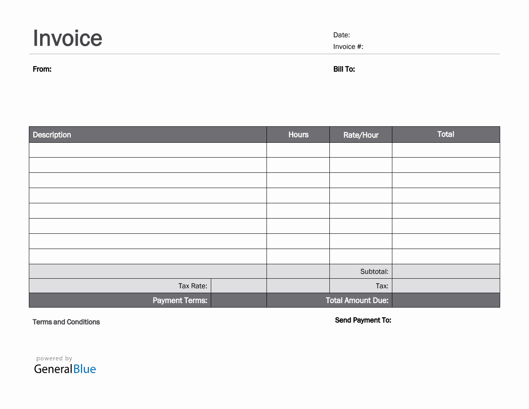Image resolution: width=529 pixels, height=409 pixels.
Task: Click the empty cell beside Tax Rate:
Action: [238, 286]
